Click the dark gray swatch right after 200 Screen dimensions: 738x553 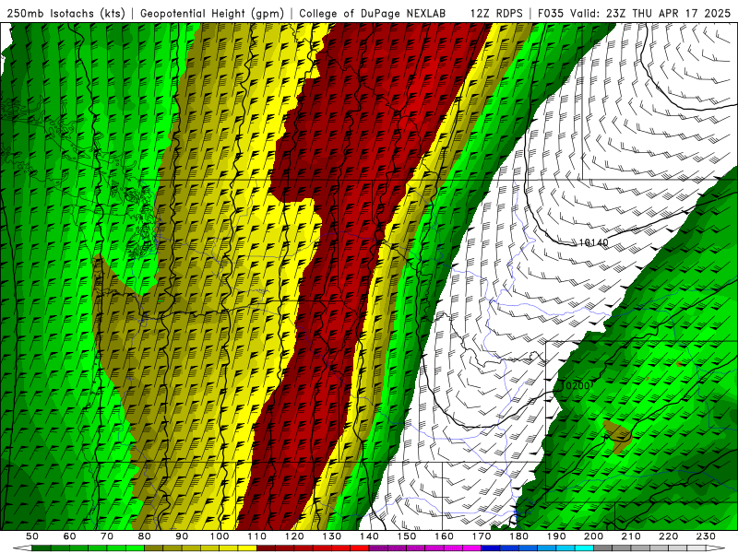point(603,547)
